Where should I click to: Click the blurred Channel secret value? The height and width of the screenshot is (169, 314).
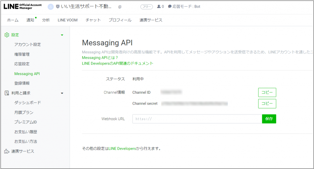click(194, 103)
